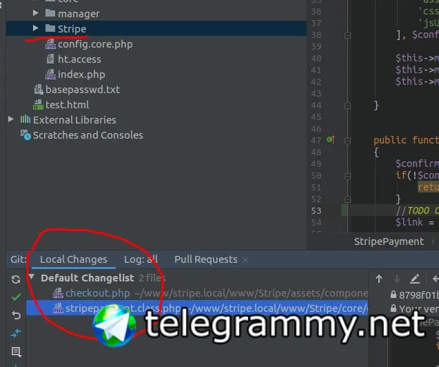Click line number 53 in gutter

point(316,210)
